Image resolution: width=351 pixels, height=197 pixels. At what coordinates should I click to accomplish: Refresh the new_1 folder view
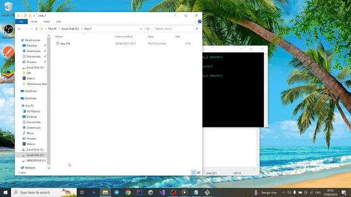point(148,29)
